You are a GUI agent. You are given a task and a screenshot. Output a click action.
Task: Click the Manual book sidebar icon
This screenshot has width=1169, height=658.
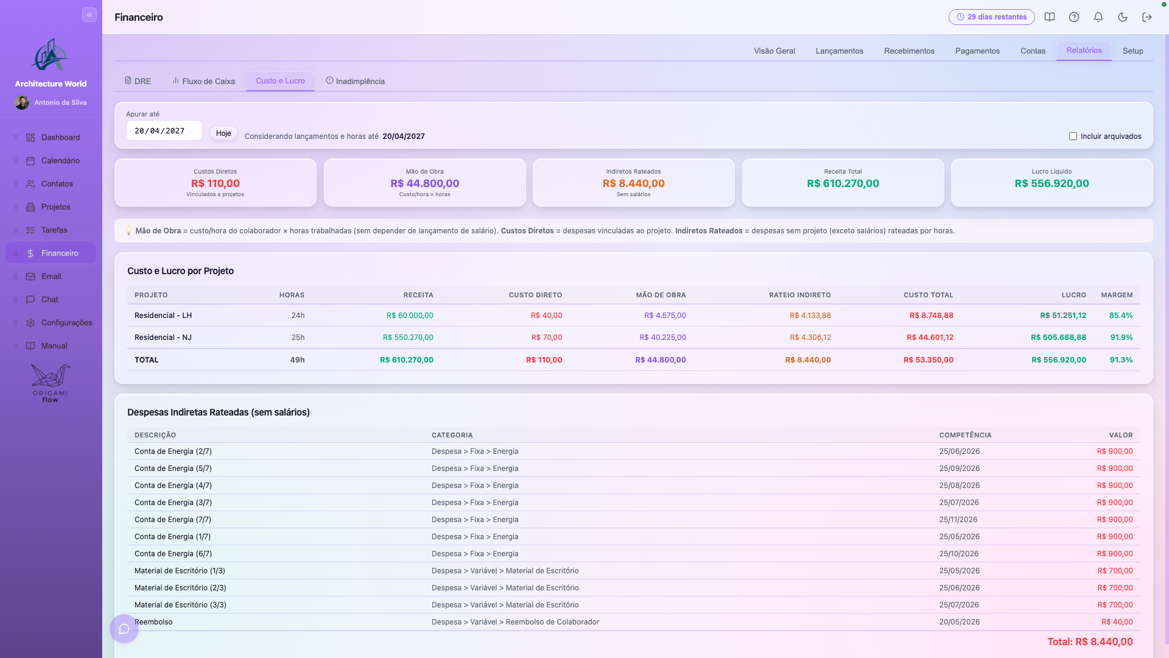[x=30, y=346]
